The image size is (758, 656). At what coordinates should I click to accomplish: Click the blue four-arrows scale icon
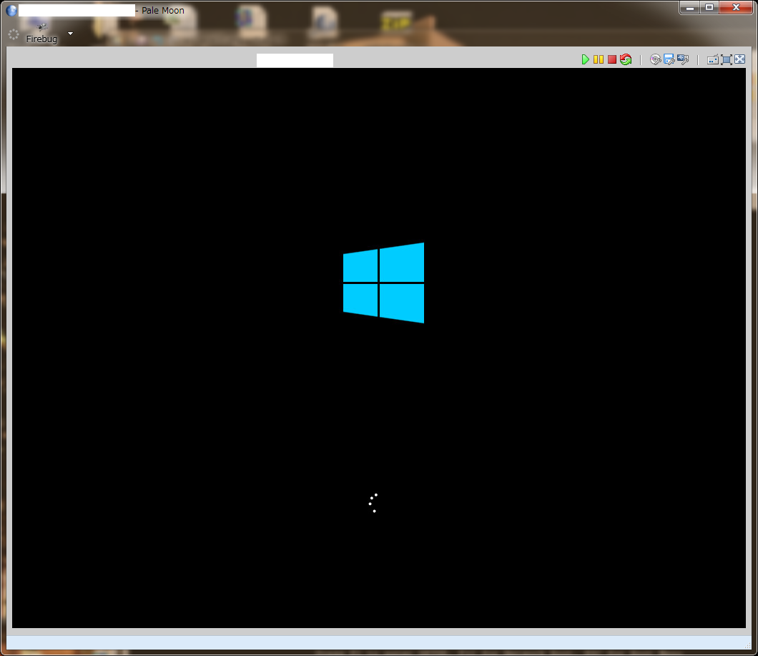coord(739,59)
